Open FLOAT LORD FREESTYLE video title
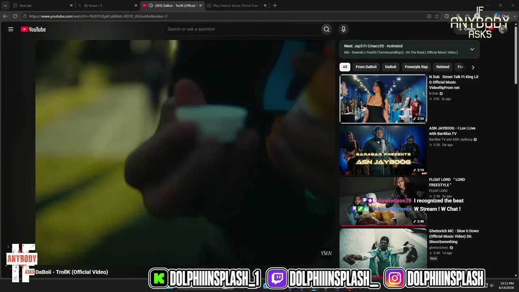Screen dimensions: 519x292 coord(447,182)
